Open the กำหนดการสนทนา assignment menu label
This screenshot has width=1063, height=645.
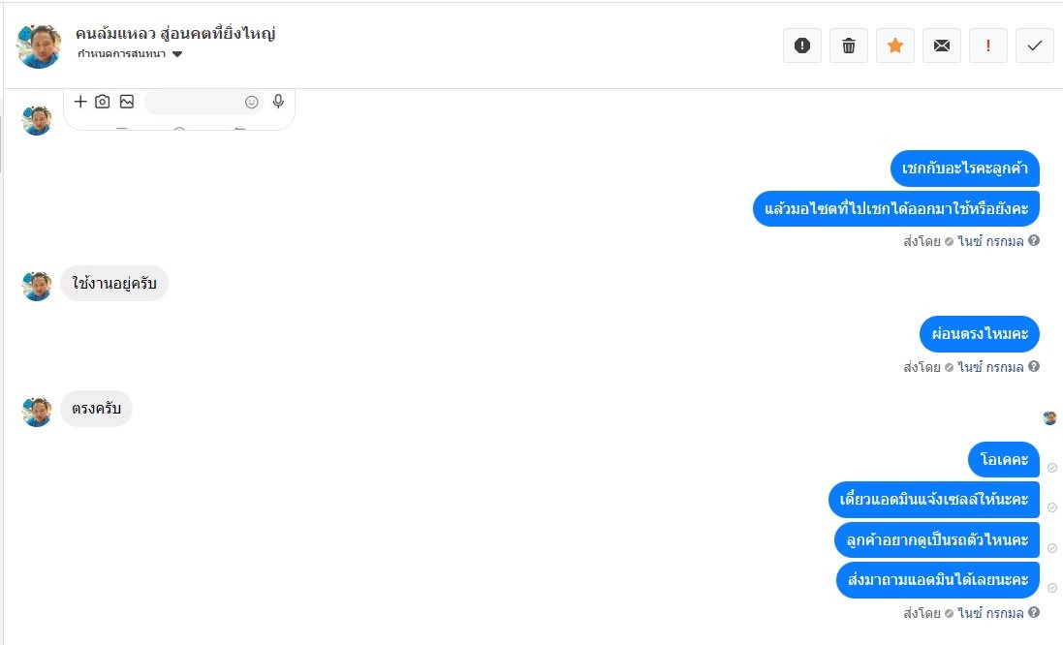pyautogui.click(x=121, y=53)
